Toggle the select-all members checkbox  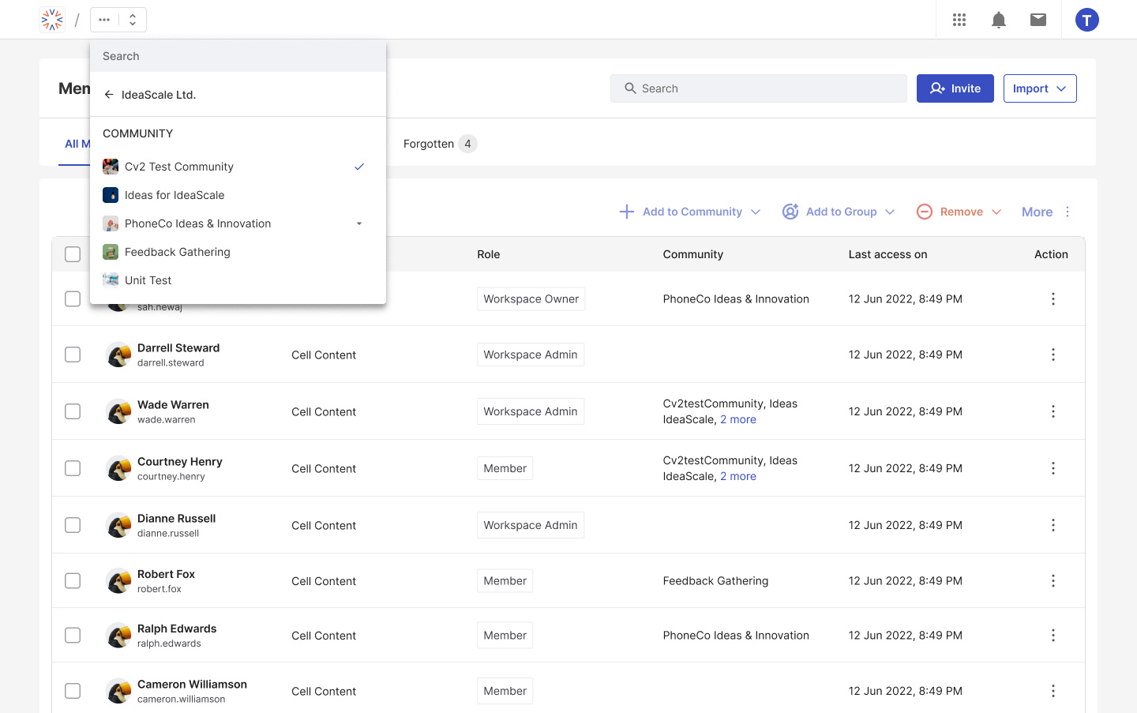(x=73, y=254)
